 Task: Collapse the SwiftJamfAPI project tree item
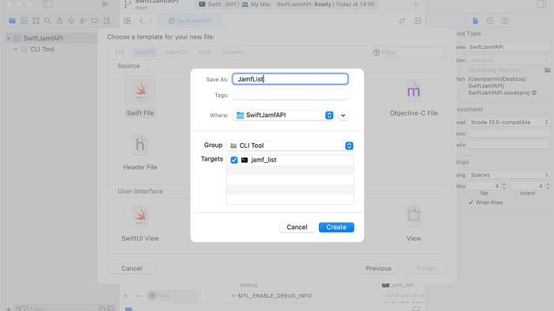pos(9,38)
